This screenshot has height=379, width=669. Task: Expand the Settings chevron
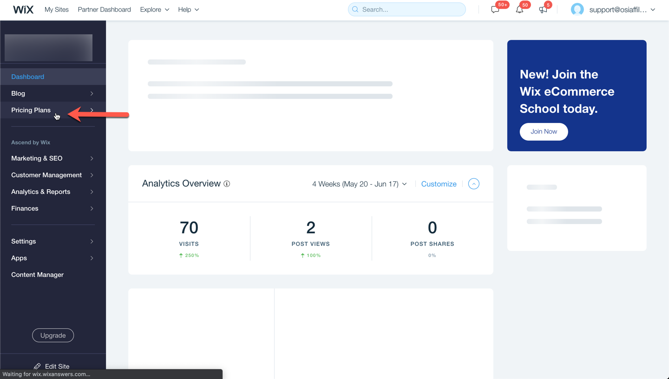[x=92, y=241]
